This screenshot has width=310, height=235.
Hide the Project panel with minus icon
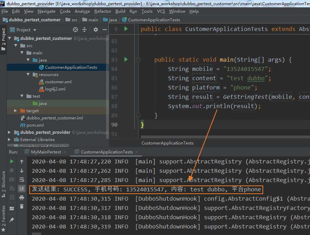pyautogui.click(x=105, y=30)
